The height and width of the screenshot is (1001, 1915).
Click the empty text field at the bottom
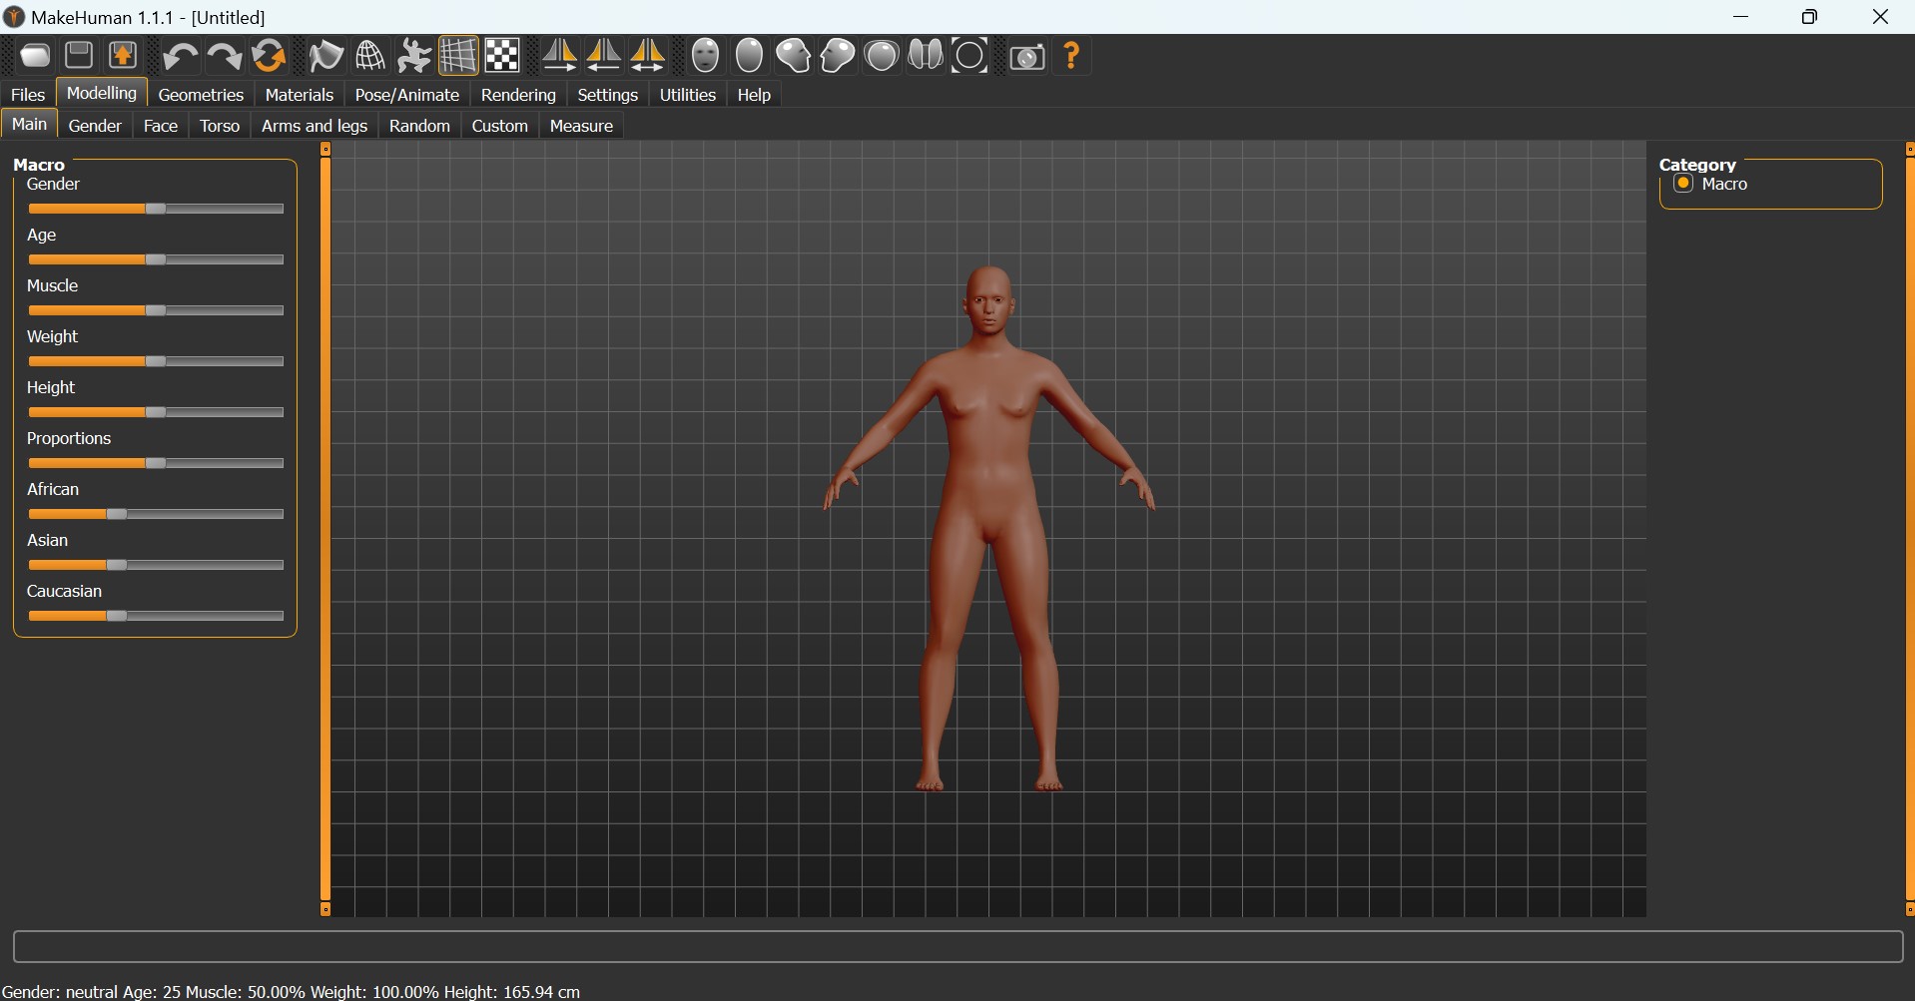click(x=957, y=946)
